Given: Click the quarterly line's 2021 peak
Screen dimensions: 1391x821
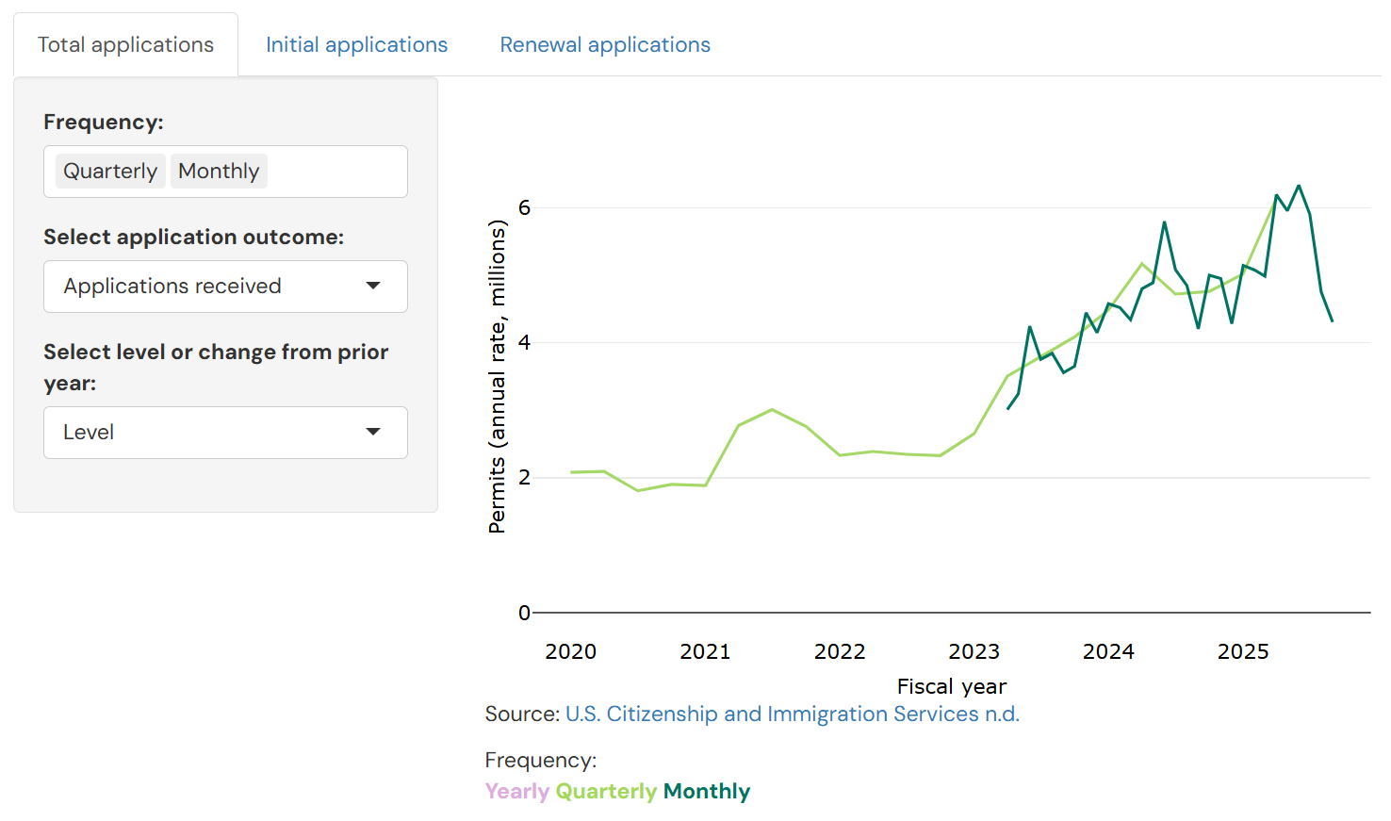Looking at the screenshot, I should pos(772,409).
